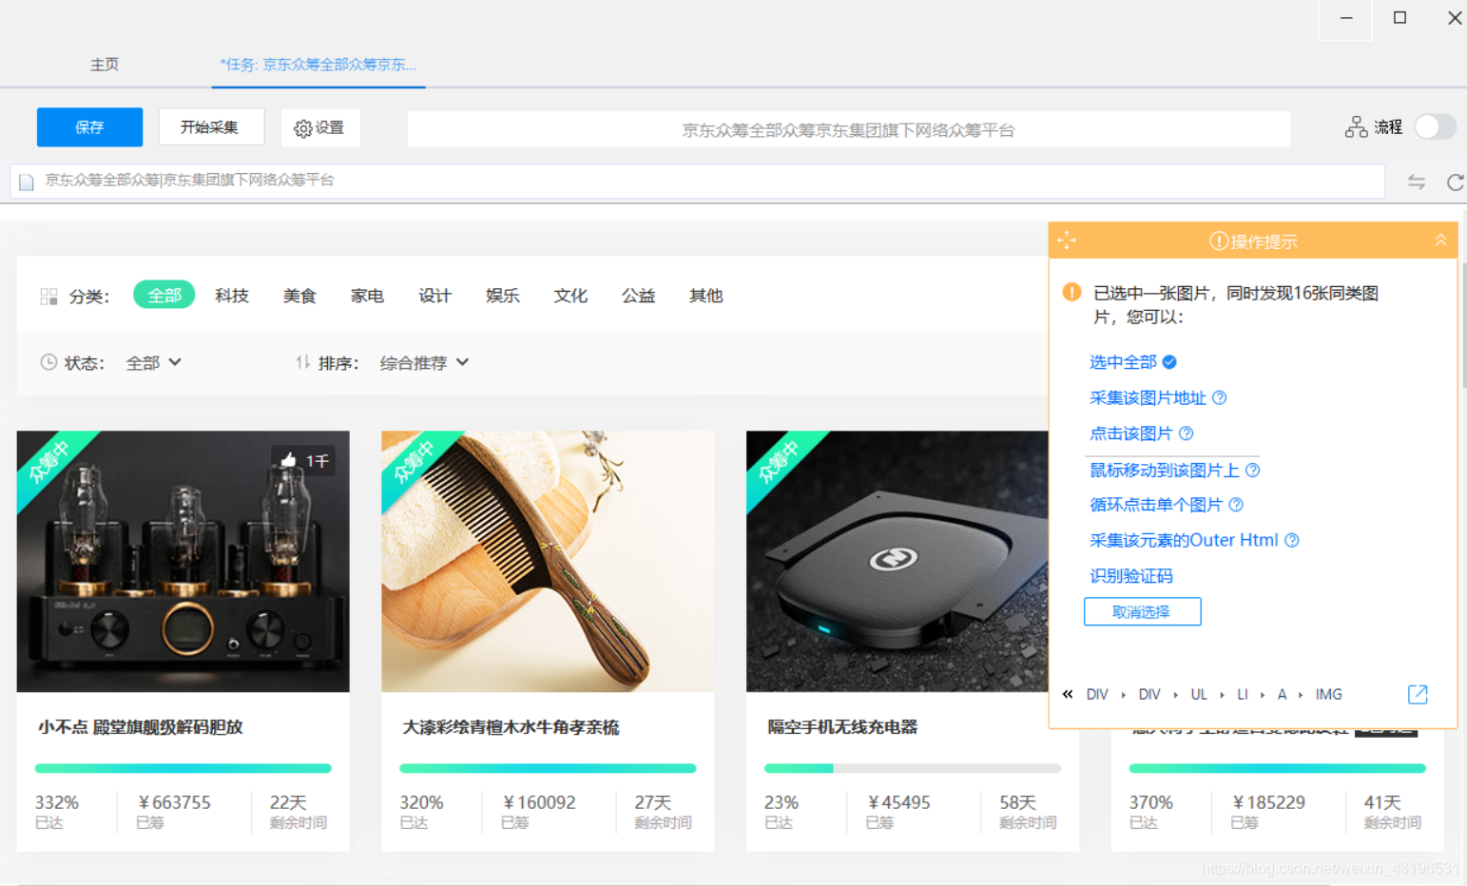Click the 识别验证码 link

(x=1130, y=576)
